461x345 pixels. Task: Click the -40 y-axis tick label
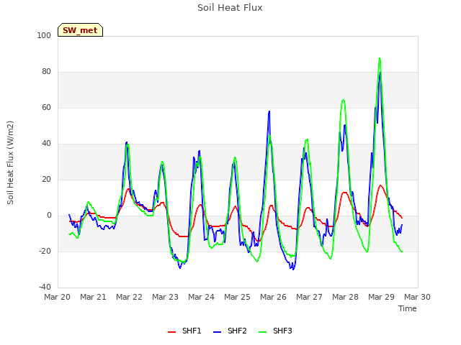(x=45, y=287)
